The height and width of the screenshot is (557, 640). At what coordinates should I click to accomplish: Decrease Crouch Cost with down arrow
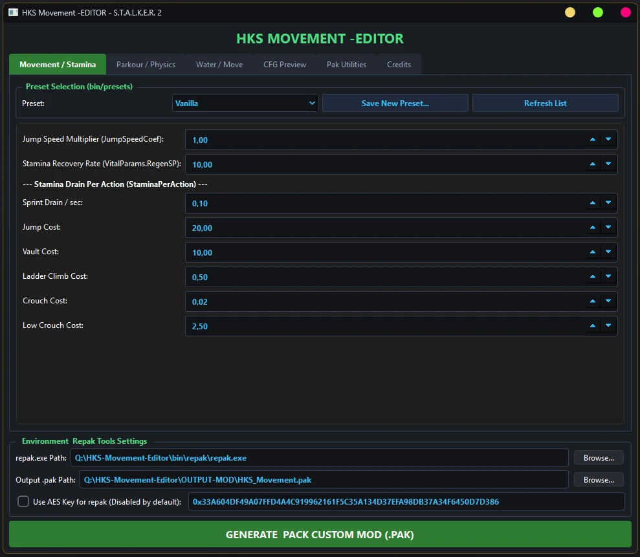pos(608,301)
